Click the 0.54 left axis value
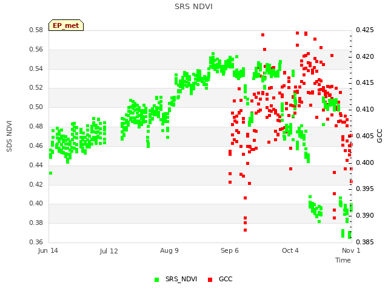The image size is (388, 291). click(36, 69)
